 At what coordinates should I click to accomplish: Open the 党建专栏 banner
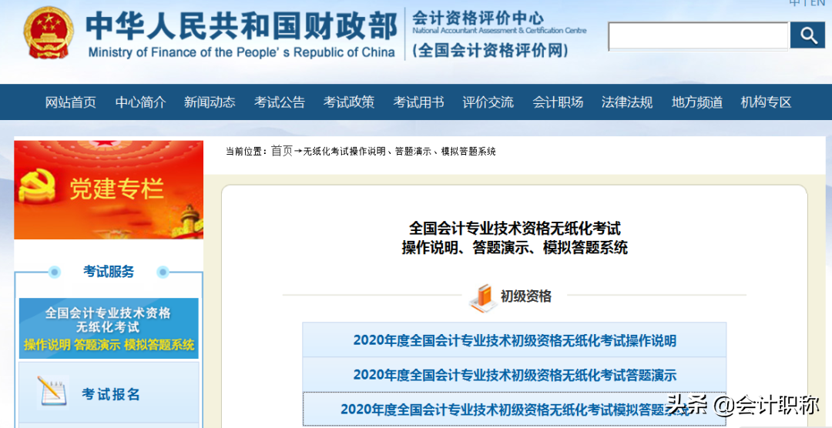point(109,190)
